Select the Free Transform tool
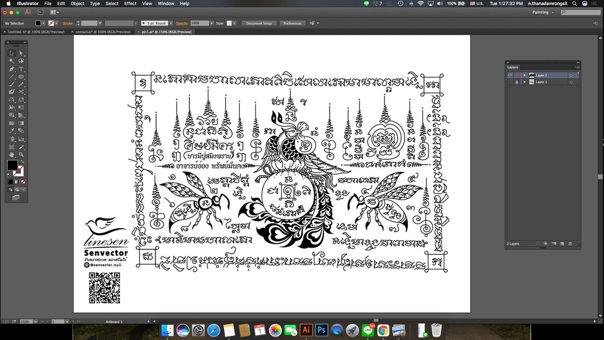The height and width of the screenshot is (340, 604). [x=21, y=108]
